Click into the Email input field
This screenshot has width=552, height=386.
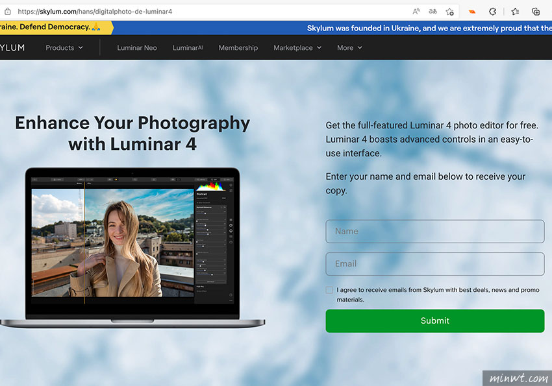pyautogui.click(x=434, y=264)
